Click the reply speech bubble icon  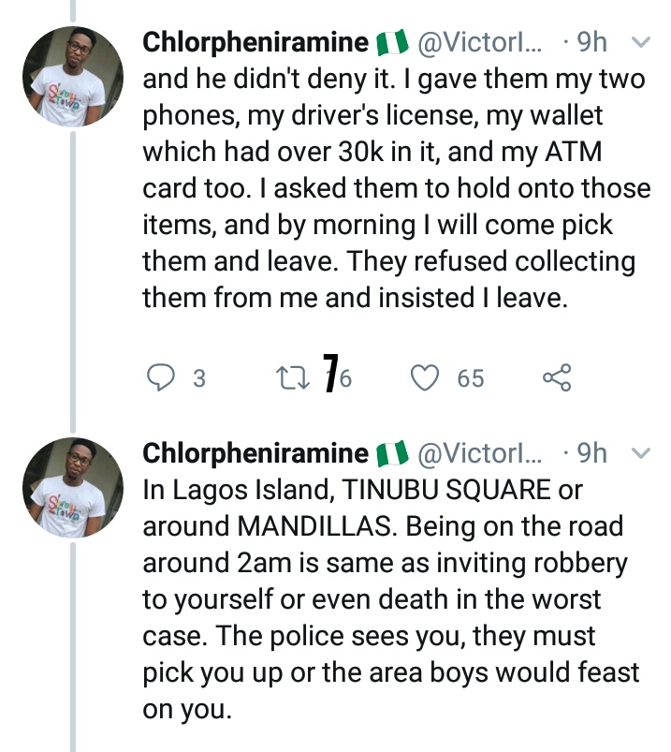click(162, 377)
